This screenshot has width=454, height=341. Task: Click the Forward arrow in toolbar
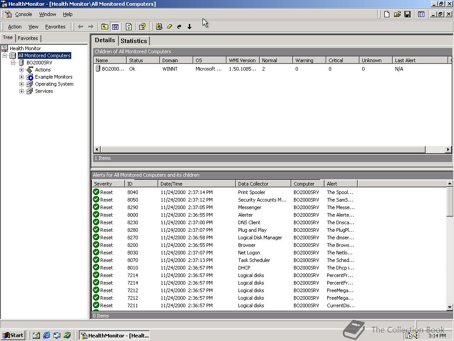(x=91, y=27)
